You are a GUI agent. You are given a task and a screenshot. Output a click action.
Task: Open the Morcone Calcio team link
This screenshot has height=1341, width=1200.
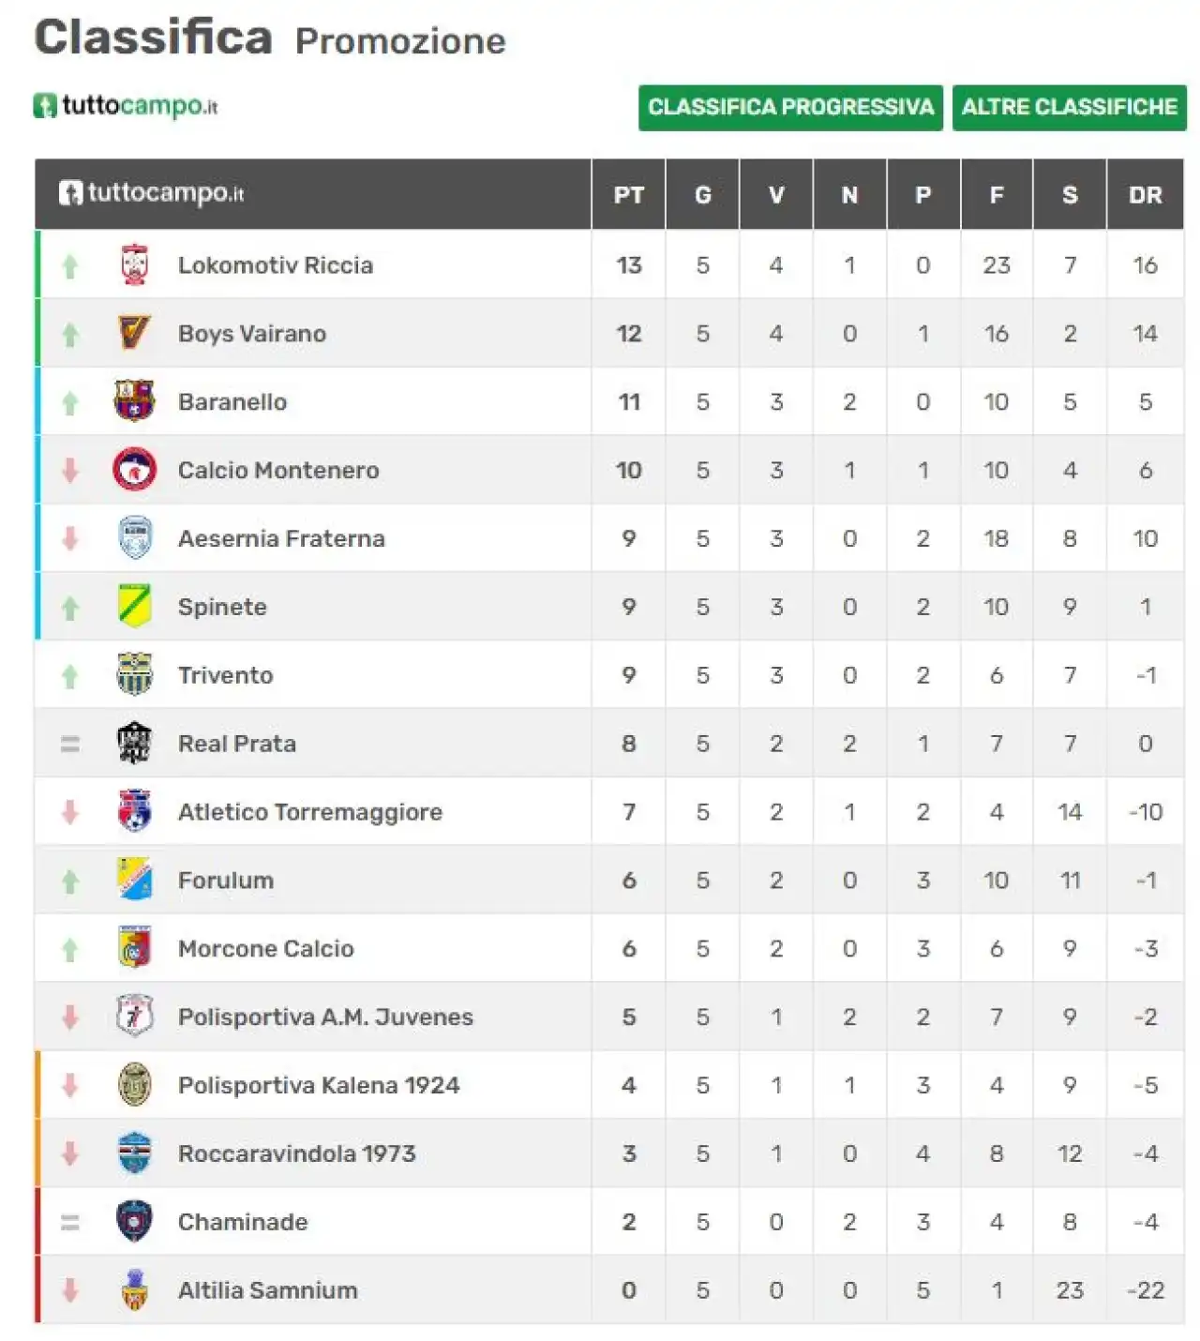[x=266, y=948]
